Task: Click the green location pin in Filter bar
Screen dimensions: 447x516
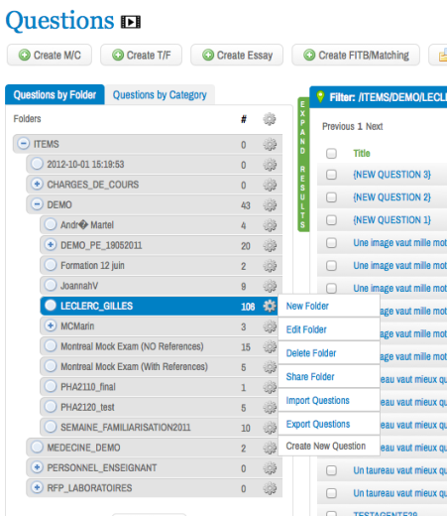Action: pos(320,96)
